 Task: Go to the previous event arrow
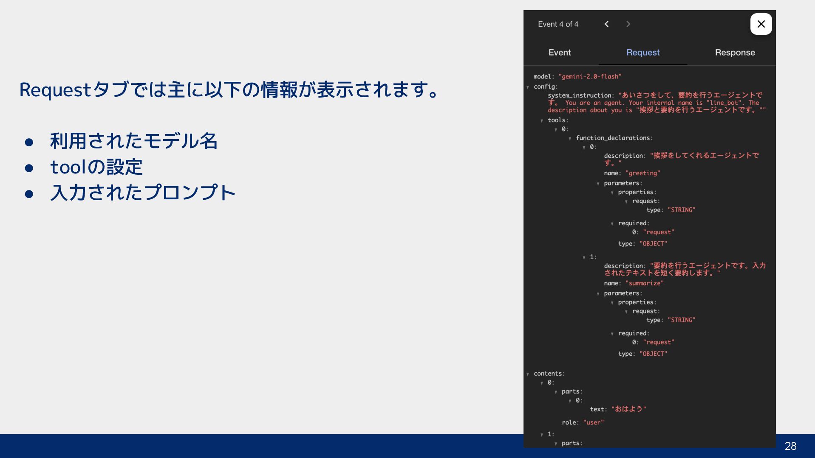(606, 24)
